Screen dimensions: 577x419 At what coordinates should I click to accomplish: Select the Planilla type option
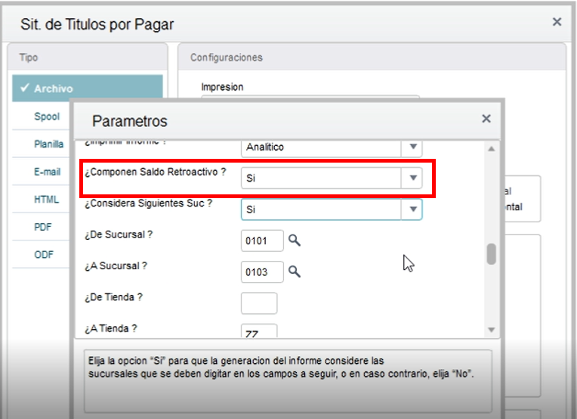pos(48,144)
